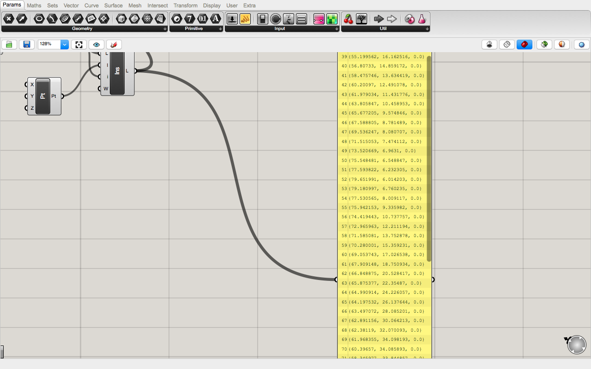Select the Vector parameter icon

tap(22, 19)
